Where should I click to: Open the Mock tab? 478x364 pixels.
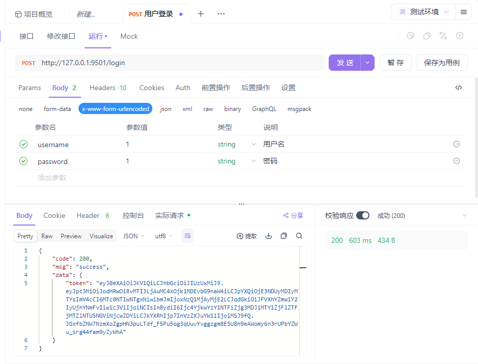129,36
